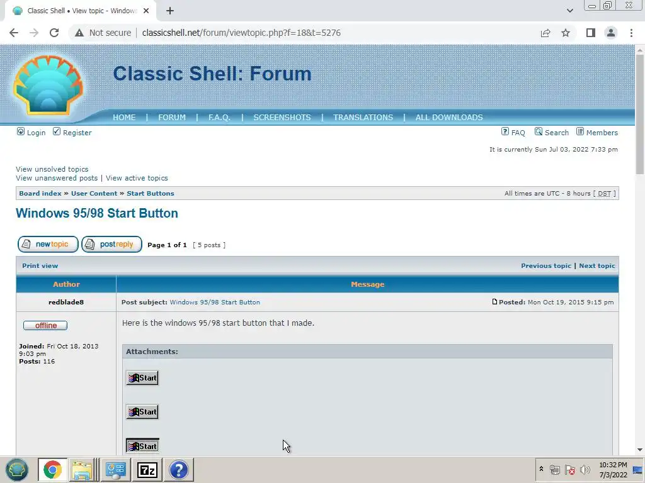Screen dimensions: 645x483
Task: Open the Chrome profile avatar icon
Action: click(611, 33)
